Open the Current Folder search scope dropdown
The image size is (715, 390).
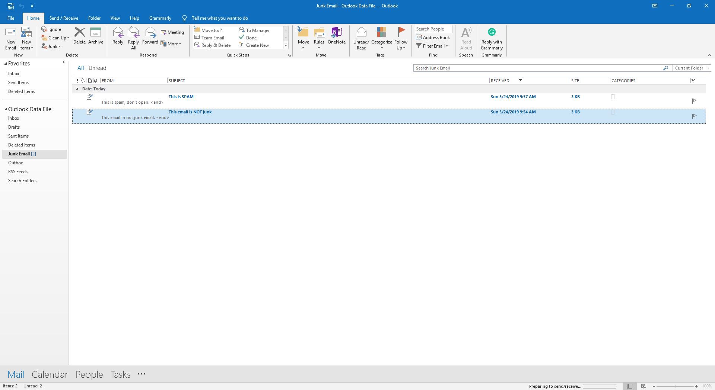tap(692, 68)
